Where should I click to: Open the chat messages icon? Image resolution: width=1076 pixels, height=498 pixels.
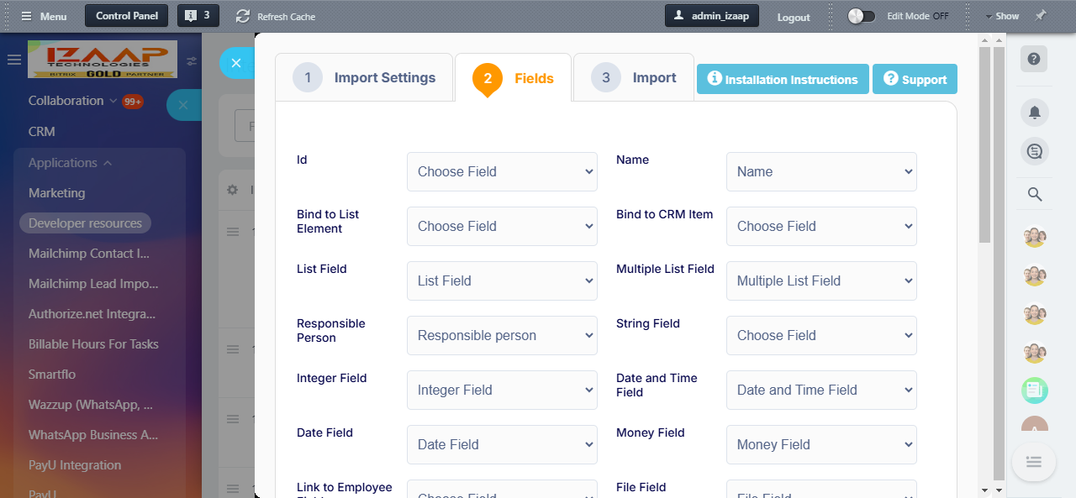pos(1034,152)
